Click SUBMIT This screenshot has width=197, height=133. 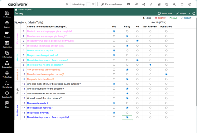(186, 18)
